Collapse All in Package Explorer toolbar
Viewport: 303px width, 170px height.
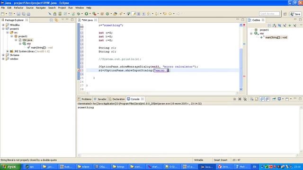[x=51, y=20]
